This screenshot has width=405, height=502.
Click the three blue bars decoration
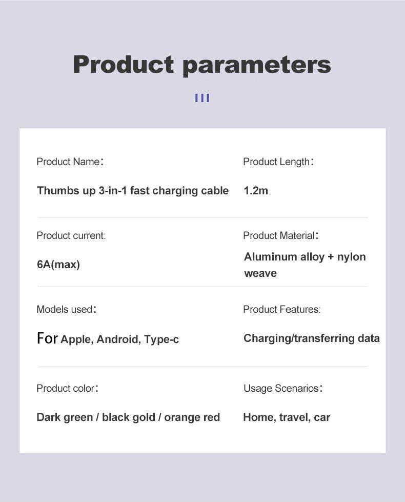click(x=202, y=97)
